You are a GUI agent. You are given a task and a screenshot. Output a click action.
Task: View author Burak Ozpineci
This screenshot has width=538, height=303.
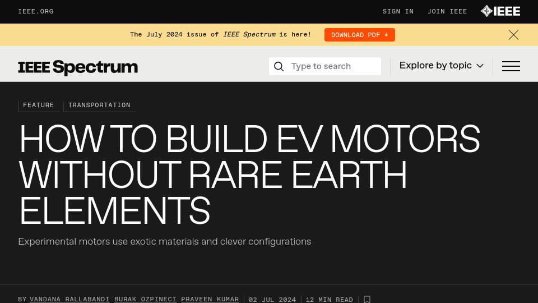point(145,299)
